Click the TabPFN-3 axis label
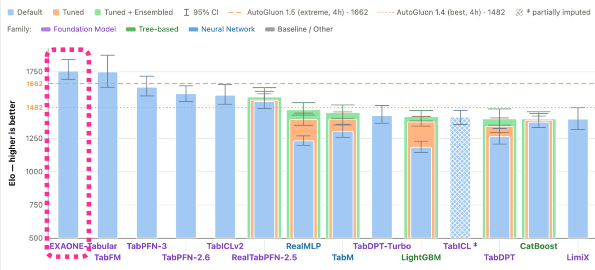Viewport: 595px width, 270px height. 147,246
